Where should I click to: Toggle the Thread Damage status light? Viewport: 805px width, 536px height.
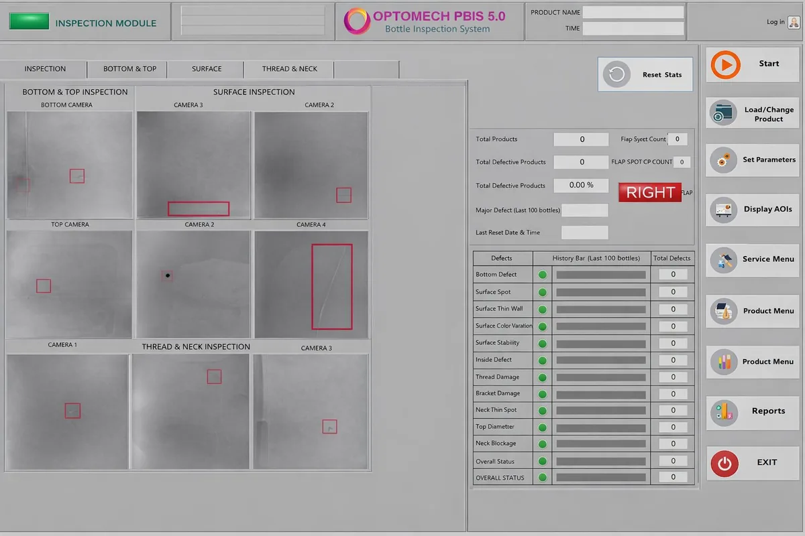[x=542, y=377]
